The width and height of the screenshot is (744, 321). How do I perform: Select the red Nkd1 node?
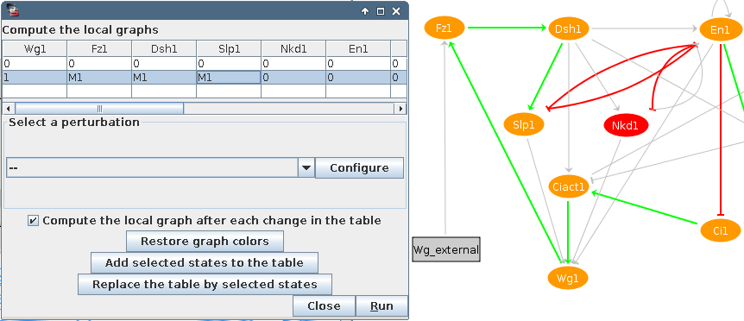click(x=626, y=126)
